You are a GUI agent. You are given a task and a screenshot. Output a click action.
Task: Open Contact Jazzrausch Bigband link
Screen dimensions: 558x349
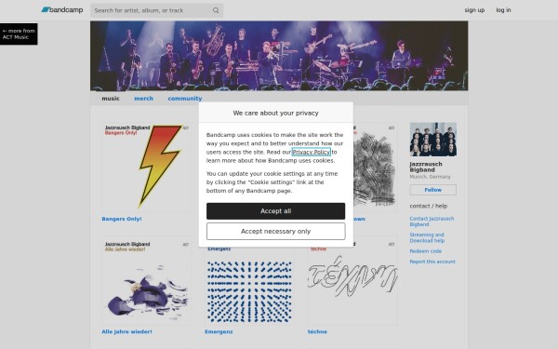432,221
